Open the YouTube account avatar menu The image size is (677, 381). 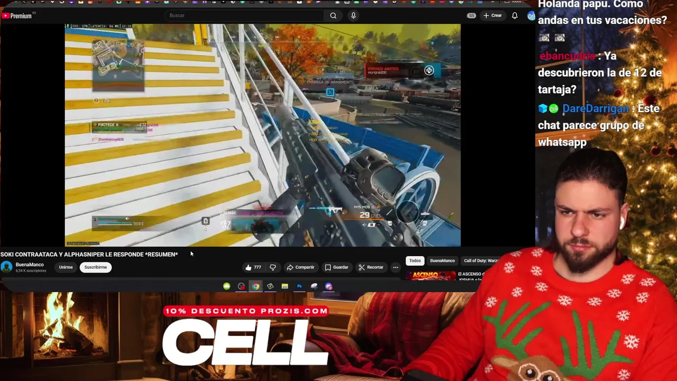point(531,15)
